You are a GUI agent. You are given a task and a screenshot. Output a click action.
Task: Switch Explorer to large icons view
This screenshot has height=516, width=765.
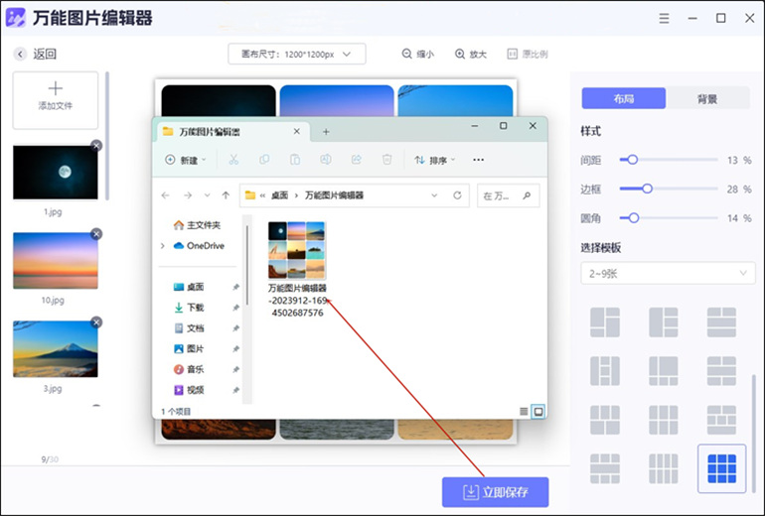pos(538,412)
